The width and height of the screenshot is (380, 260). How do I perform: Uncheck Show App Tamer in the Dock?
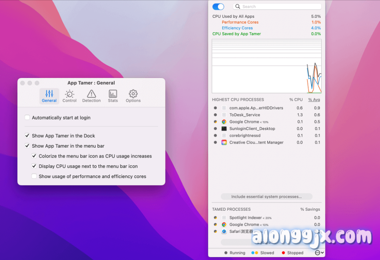pyautogui.click(x=27, y=136)
